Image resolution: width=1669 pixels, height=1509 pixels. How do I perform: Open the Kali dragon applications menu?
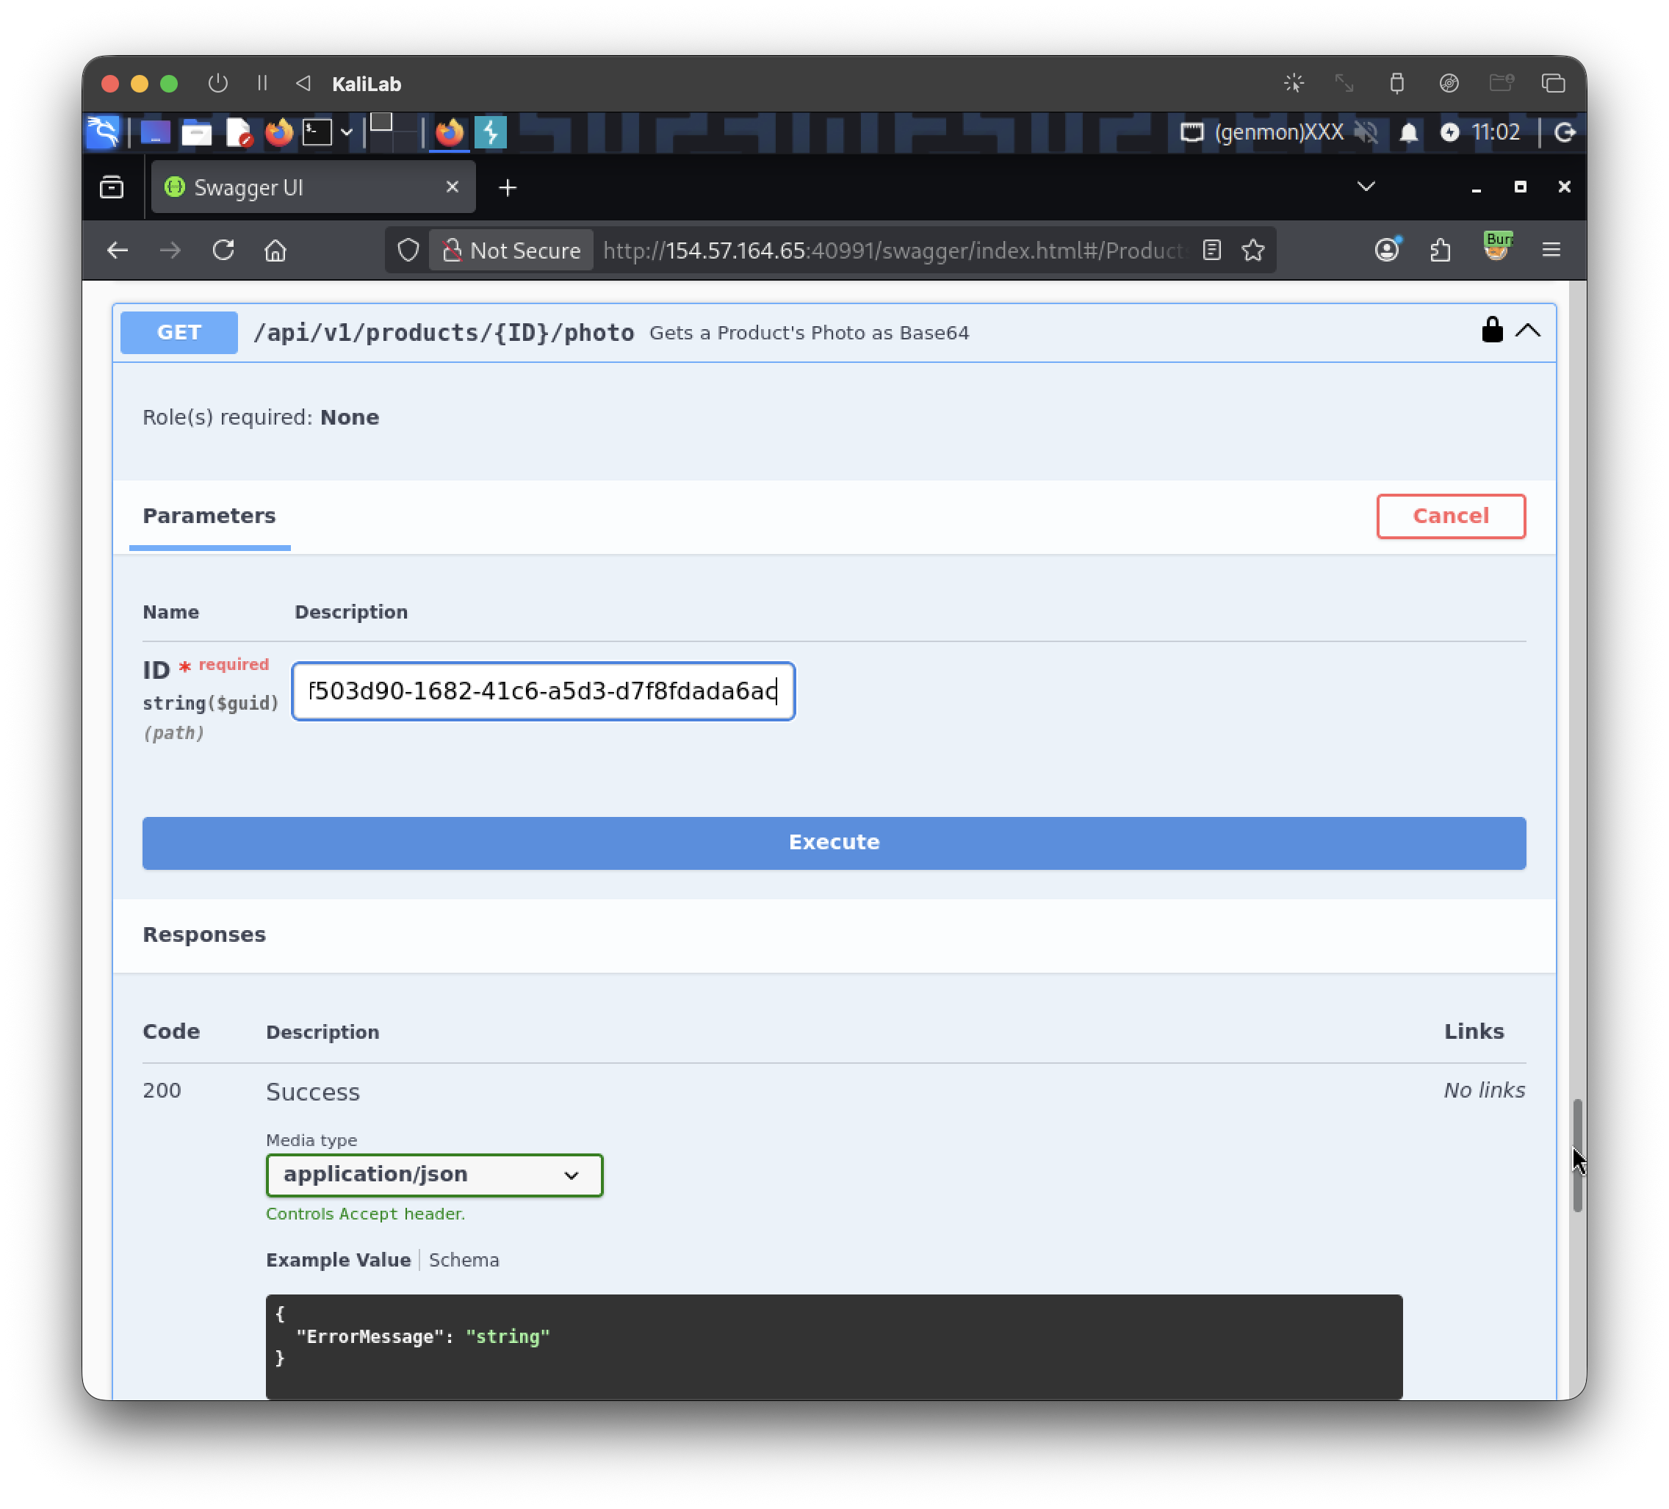[104, 132]
